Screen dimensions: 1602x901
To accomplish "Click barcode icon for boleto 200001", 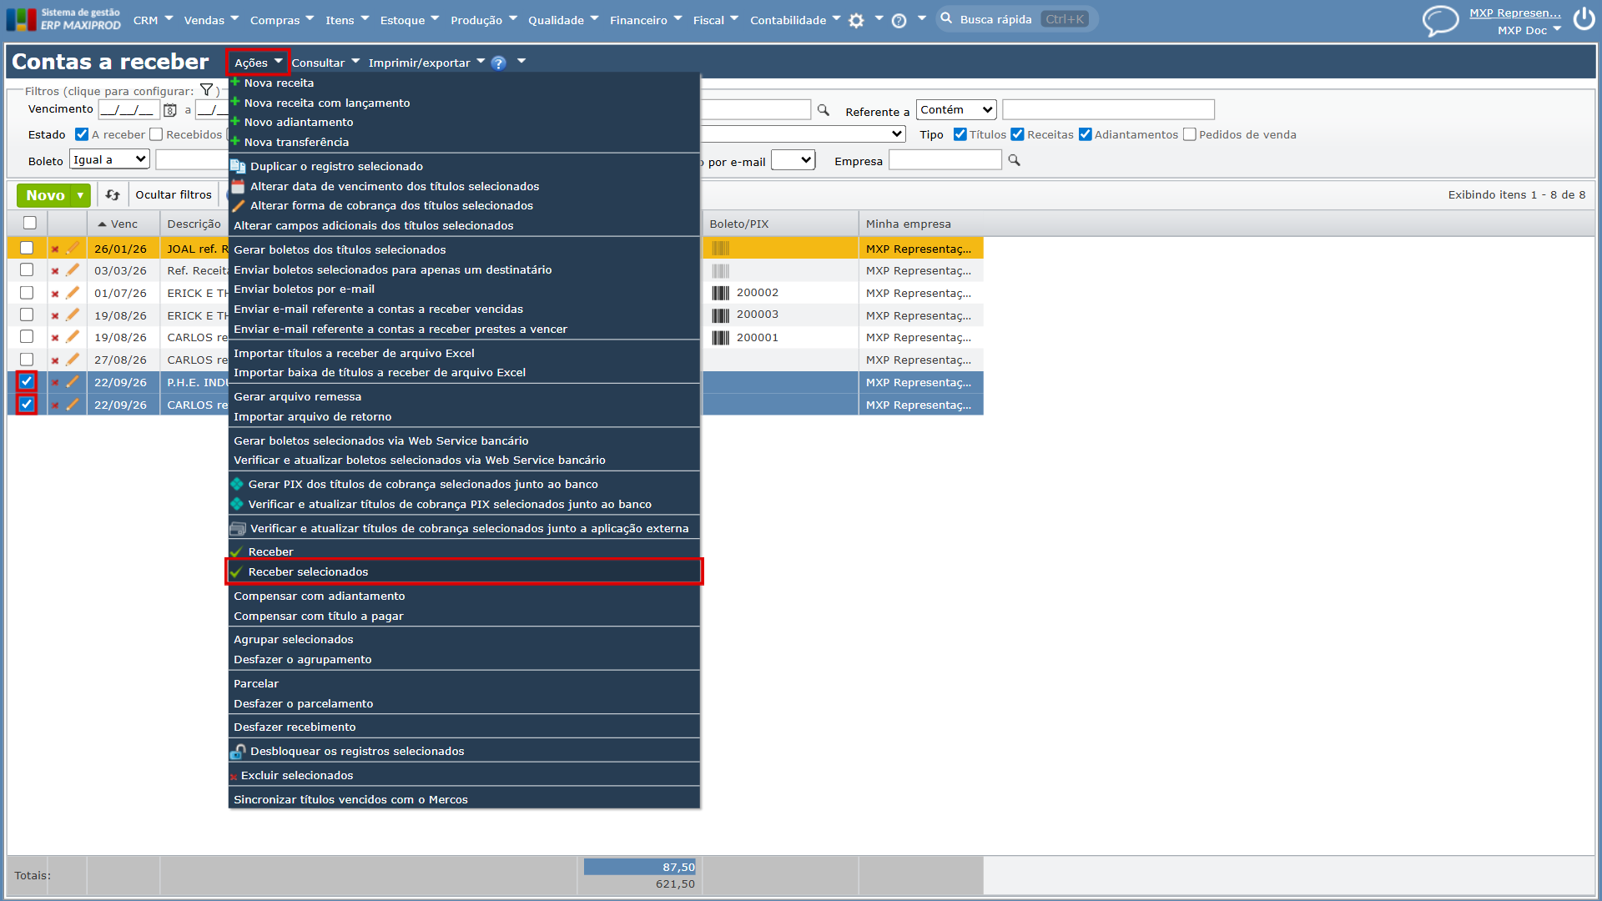I will click(x=721, y=338).
